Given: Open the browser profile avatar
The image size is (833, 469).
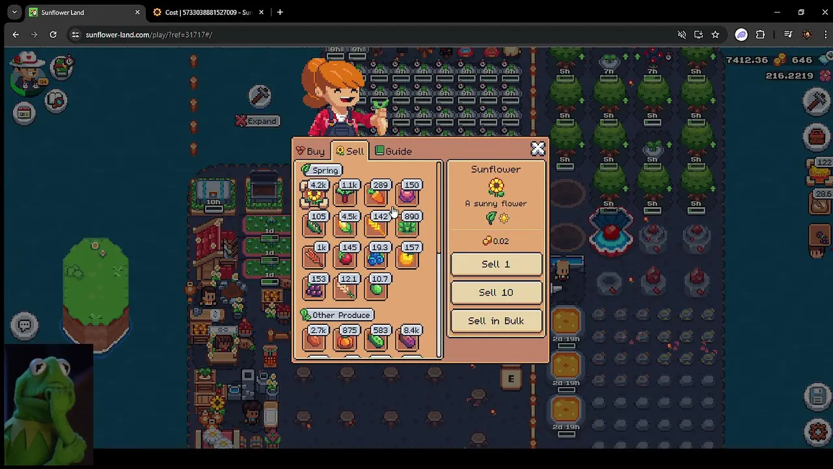Looking at the screenshot, I should [808, 35].
